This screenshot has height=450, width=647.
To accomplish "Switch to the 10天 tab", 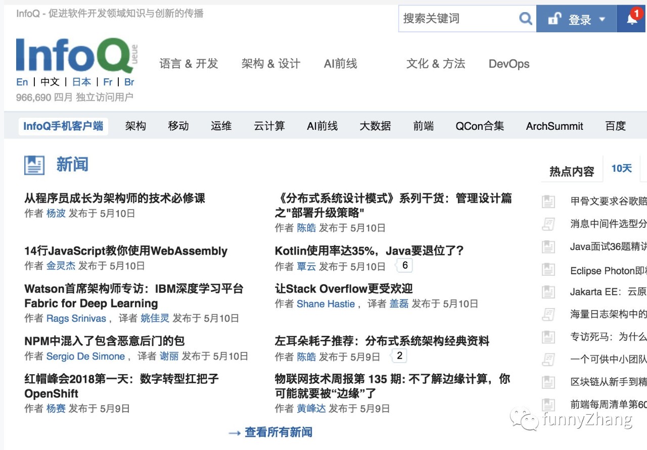I will tap(622, 169).
